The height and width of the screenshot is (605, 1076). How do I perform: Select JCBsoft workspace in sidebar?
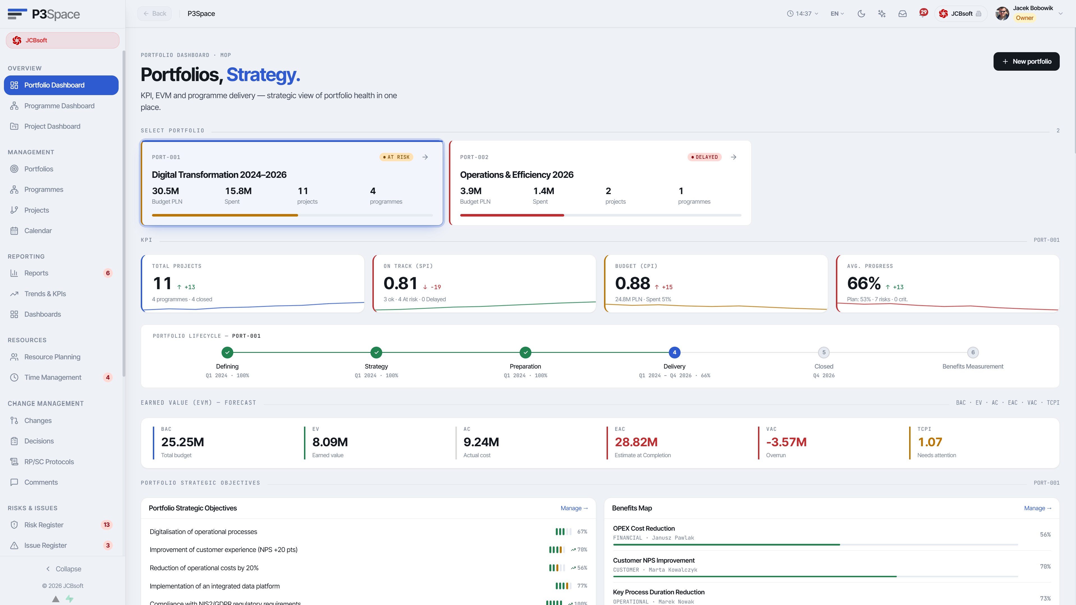point(62,40)
